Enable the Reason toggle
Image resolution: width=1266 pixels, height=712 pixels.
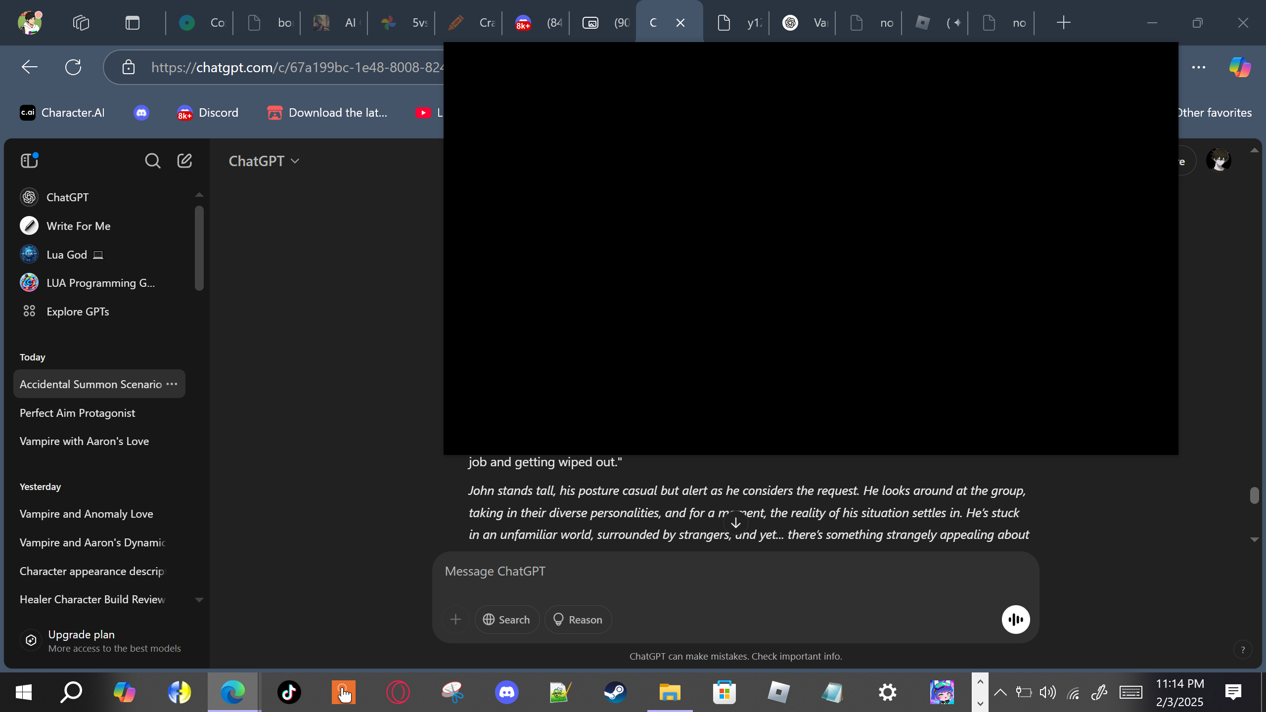point(578,620)
